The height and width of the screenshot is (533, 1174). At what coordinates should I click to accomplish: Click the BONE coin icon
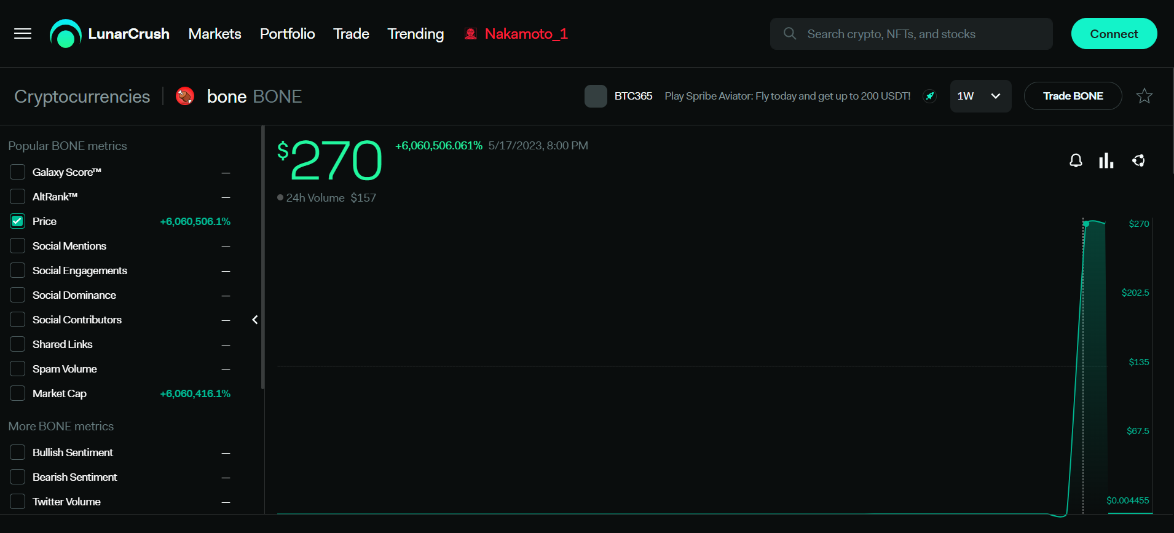(185, 97)
